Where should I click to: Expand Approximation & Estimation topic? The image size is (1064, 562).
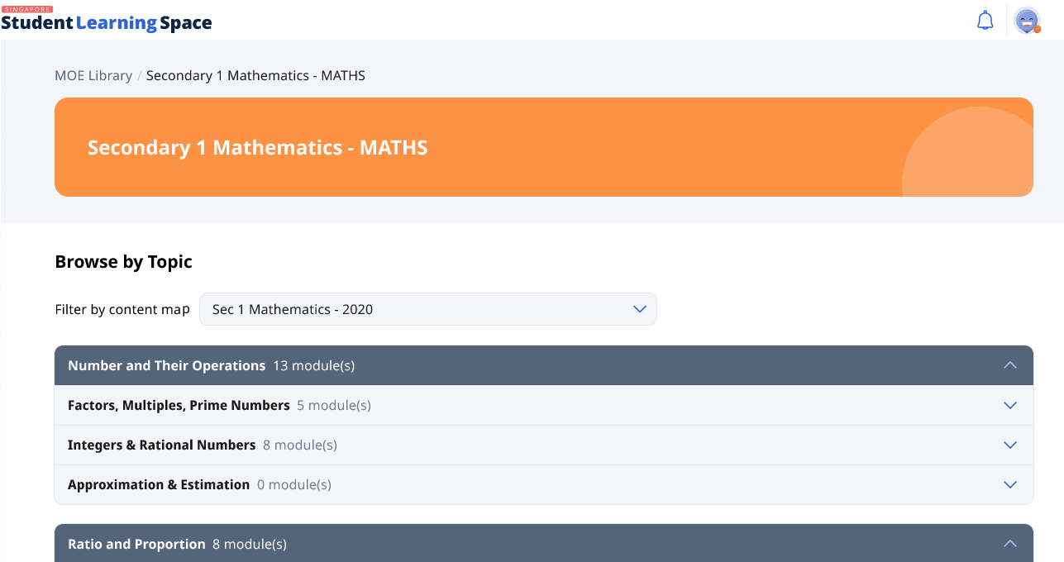click(x=159, y=485)
